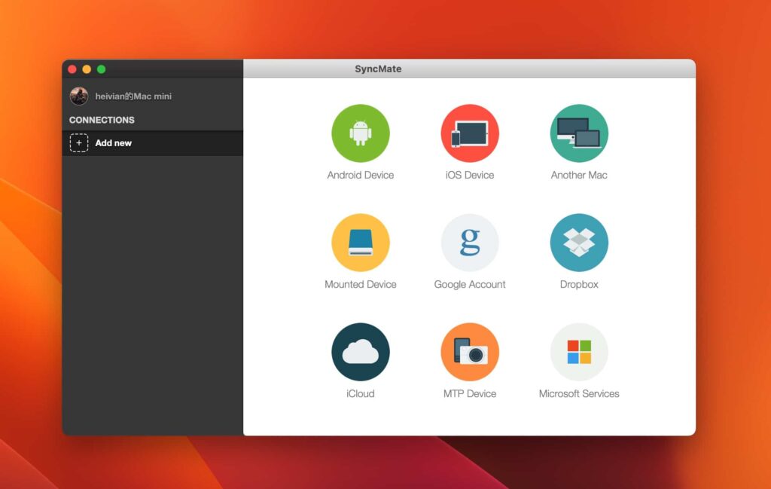Screen dimensions: 771x489
Task: Click the Microsoft Services label text
Action: 578,393
